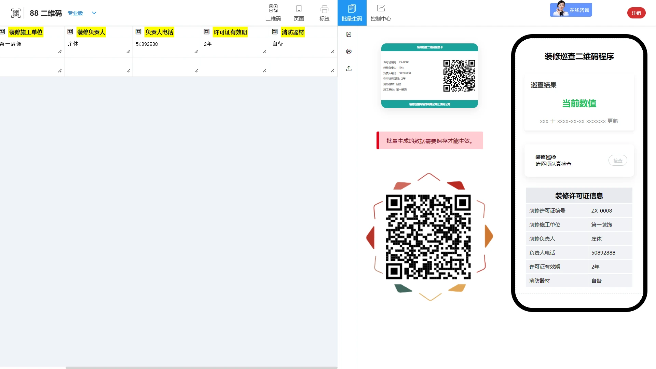Open 在线咨询 online support
Image resolution: width=656 pixels, height=369 pixels.
[x=571, y=10]
